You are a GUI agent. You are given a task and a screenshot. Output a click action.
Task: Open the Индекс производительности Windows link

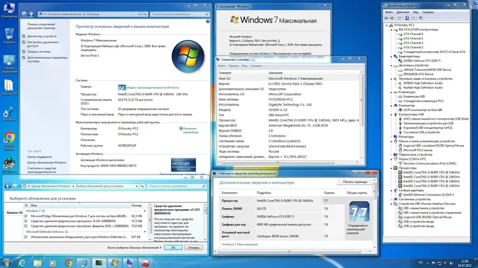pos(153,88)
